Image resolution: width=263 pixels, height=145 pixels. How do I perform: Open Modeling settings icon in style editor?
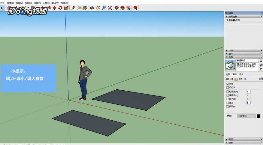coord(245,79)
